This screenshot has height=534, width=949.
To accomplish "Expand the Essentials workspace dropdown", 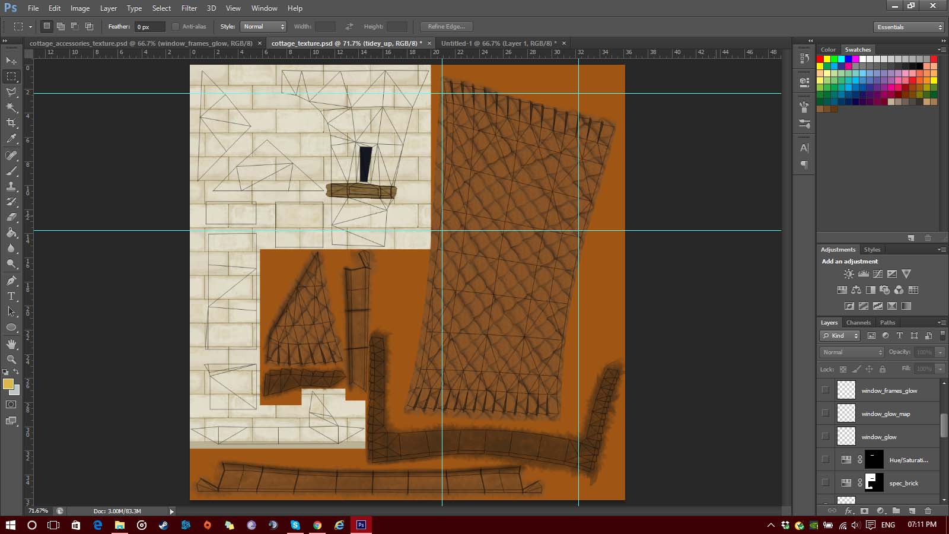I will click(909, 27).
